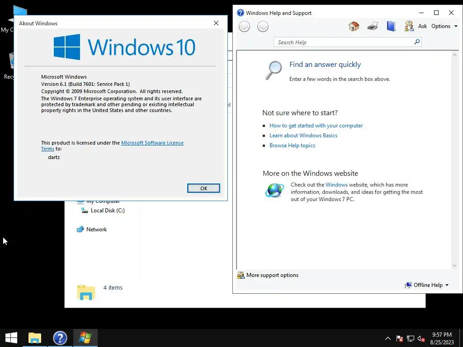The height and width of the screenshot is (347, 463).
Task: Click the network tray icon
Action: coord(411,338)
